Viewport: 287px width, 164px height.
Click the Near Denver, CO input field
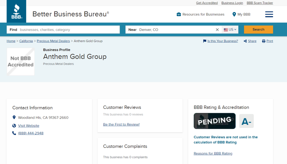[173, 30]
